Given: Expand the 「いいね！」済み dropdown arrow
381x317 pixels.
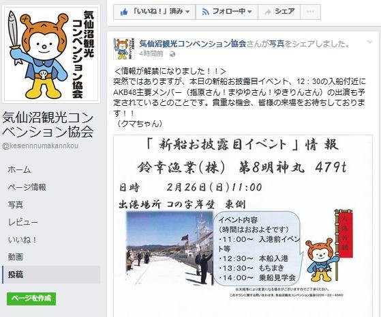Looking at the screenshot, I should point(187,12).
